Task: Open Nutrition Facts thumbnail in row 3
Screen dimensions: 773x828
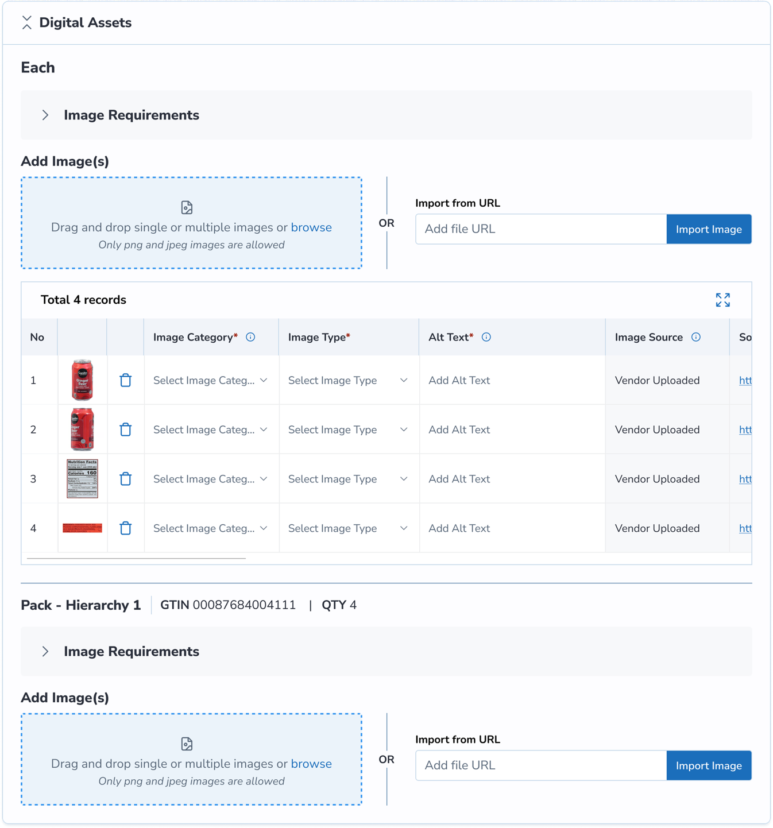Action: coord(82,478)
